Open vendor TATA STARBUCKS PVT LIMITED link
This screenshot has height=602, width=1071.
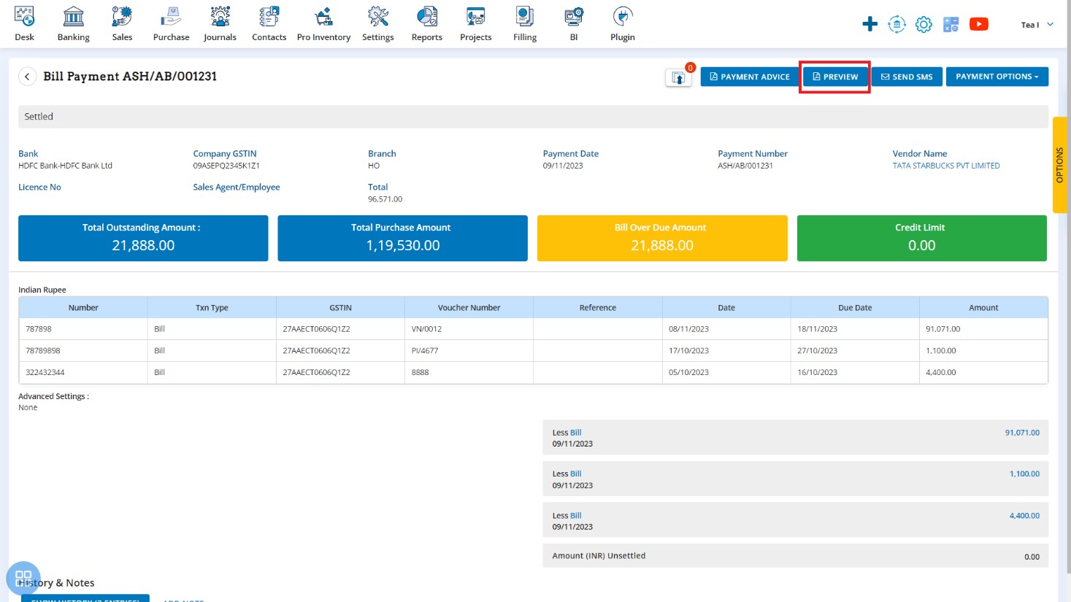click(x=946, y=166)
